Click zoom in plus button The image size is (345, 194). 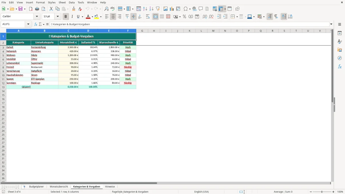pos(333,192)
